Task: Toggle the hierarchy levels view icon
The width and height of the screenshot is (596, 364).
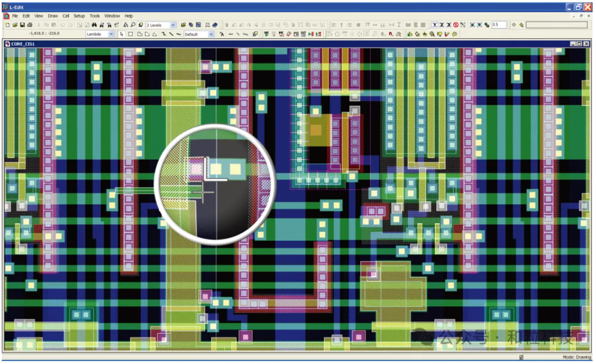Action: point(140,25)
